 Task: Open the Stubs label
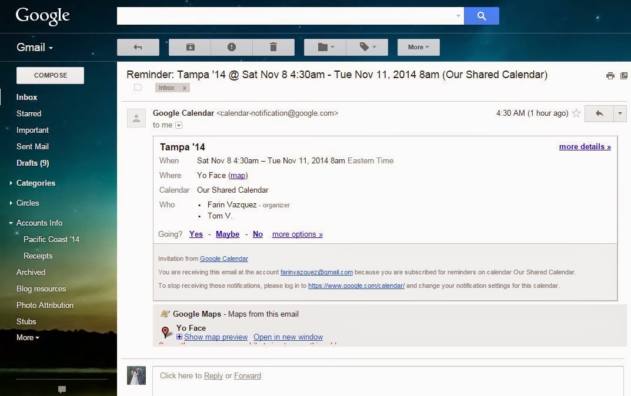tap(26, 322)
